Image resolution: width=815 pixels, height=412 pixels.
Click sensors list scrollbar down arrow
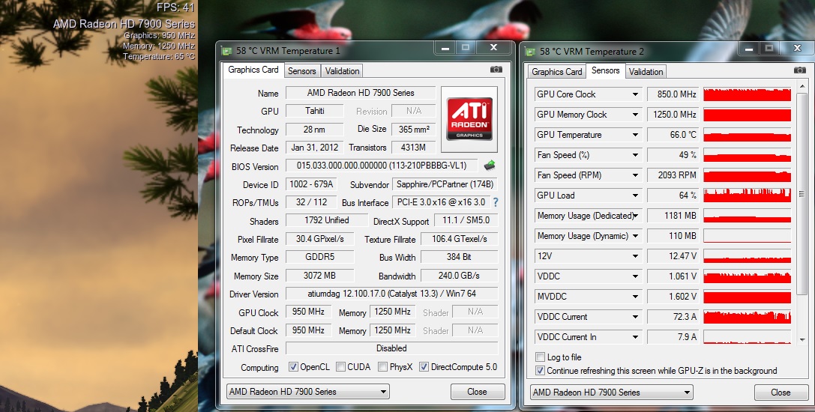click(x=802, y=340)
